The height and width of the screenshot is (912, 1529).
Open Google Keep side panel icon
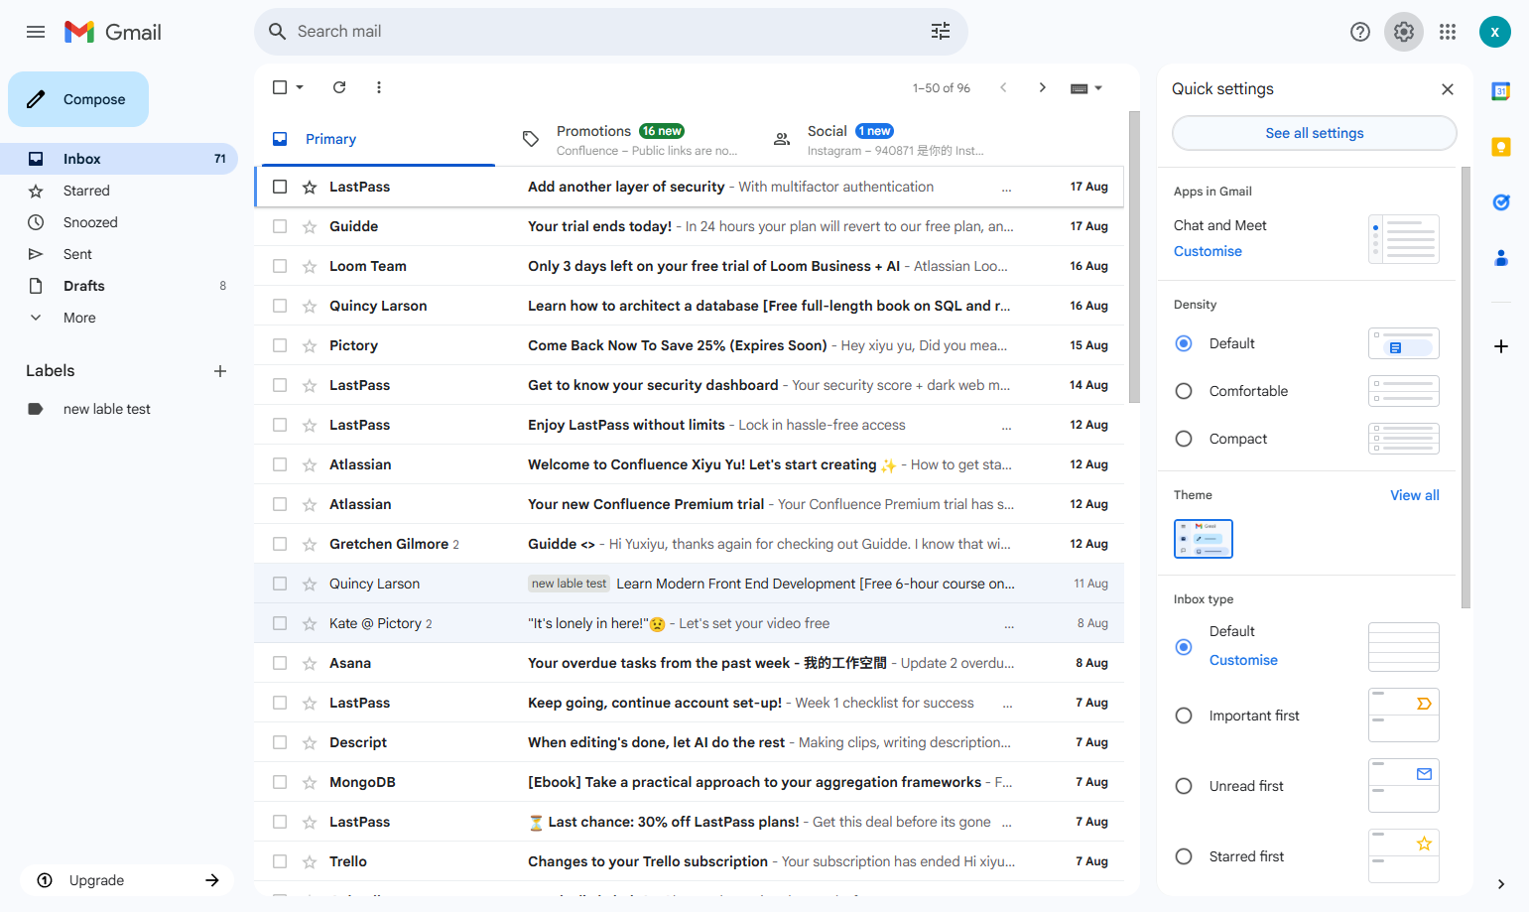point(1501,147)
